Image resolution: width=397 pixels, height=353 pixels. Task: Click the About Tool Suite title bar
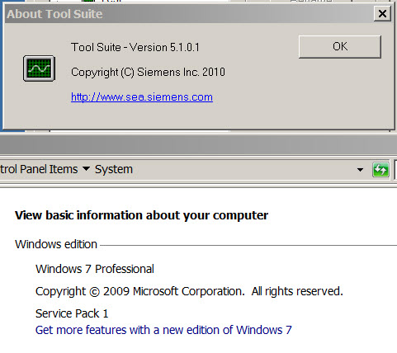point(190,14)
